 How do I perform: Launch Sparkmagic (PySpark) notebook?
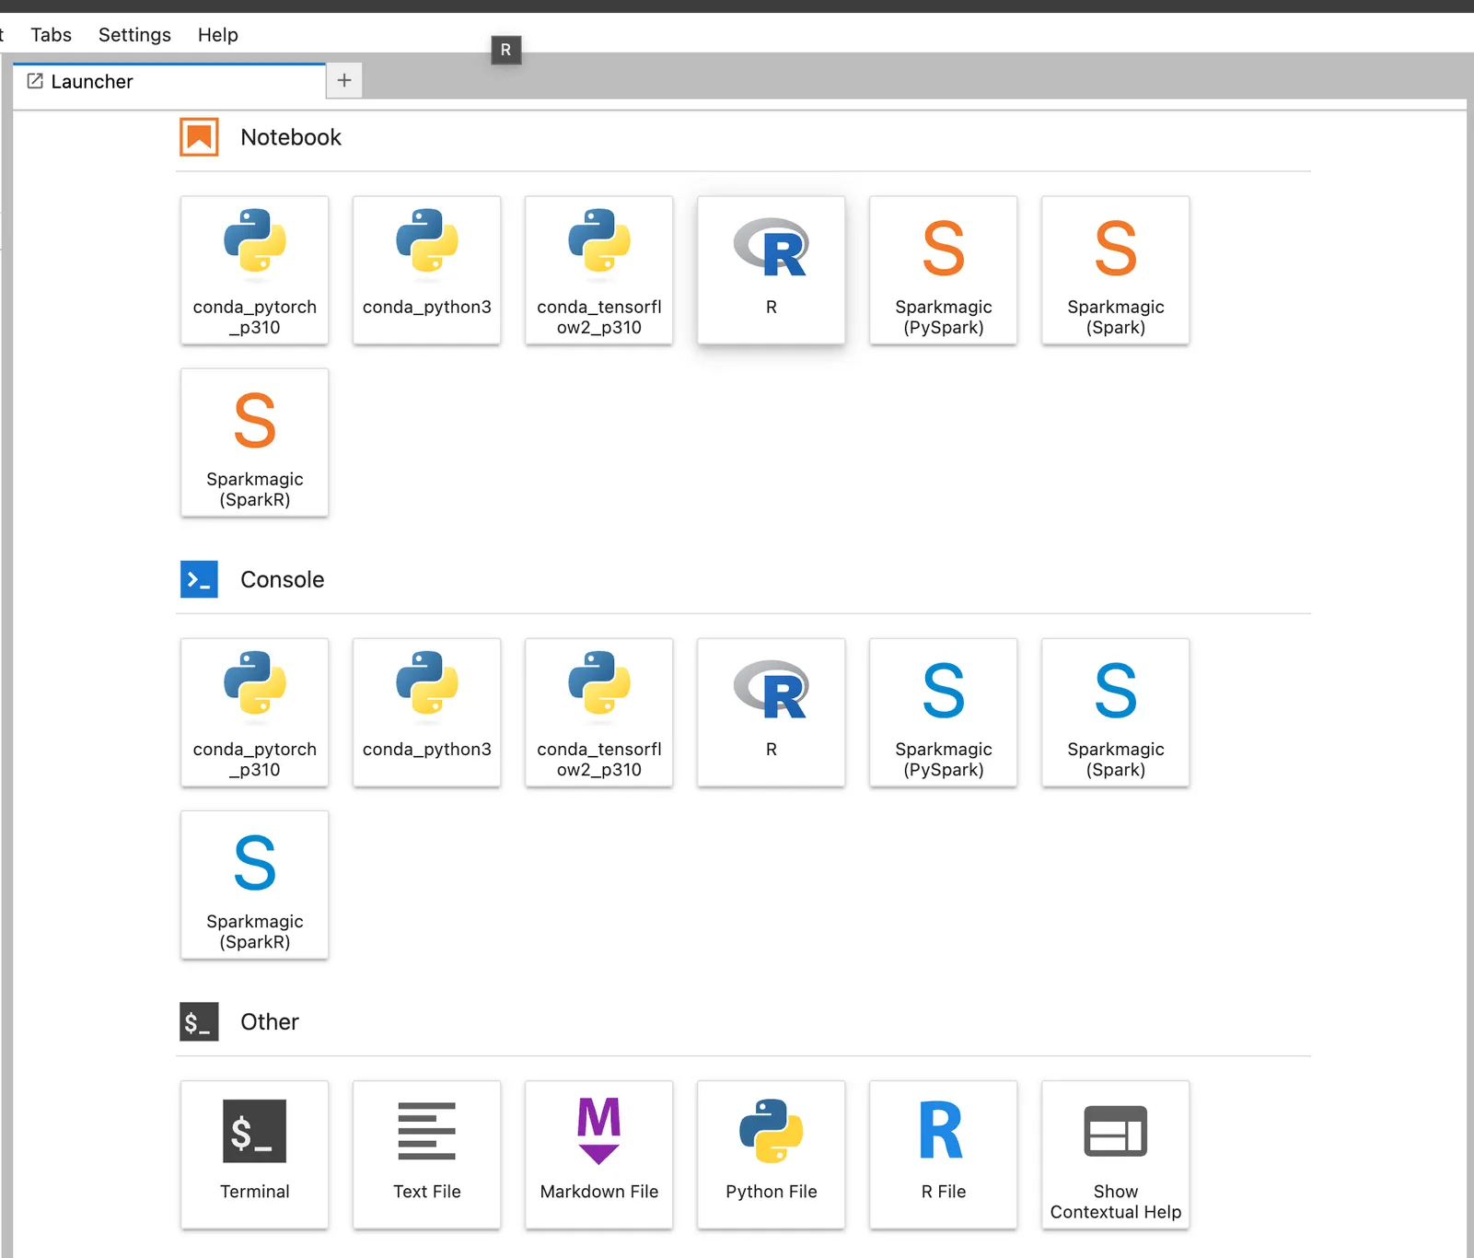click(943, 270)
